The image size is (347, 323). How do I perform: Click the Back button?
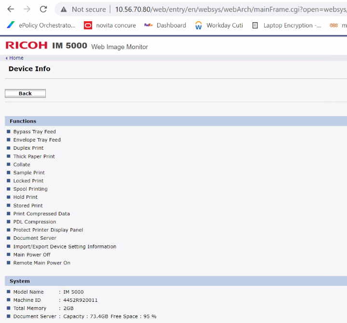coord(25,93)
